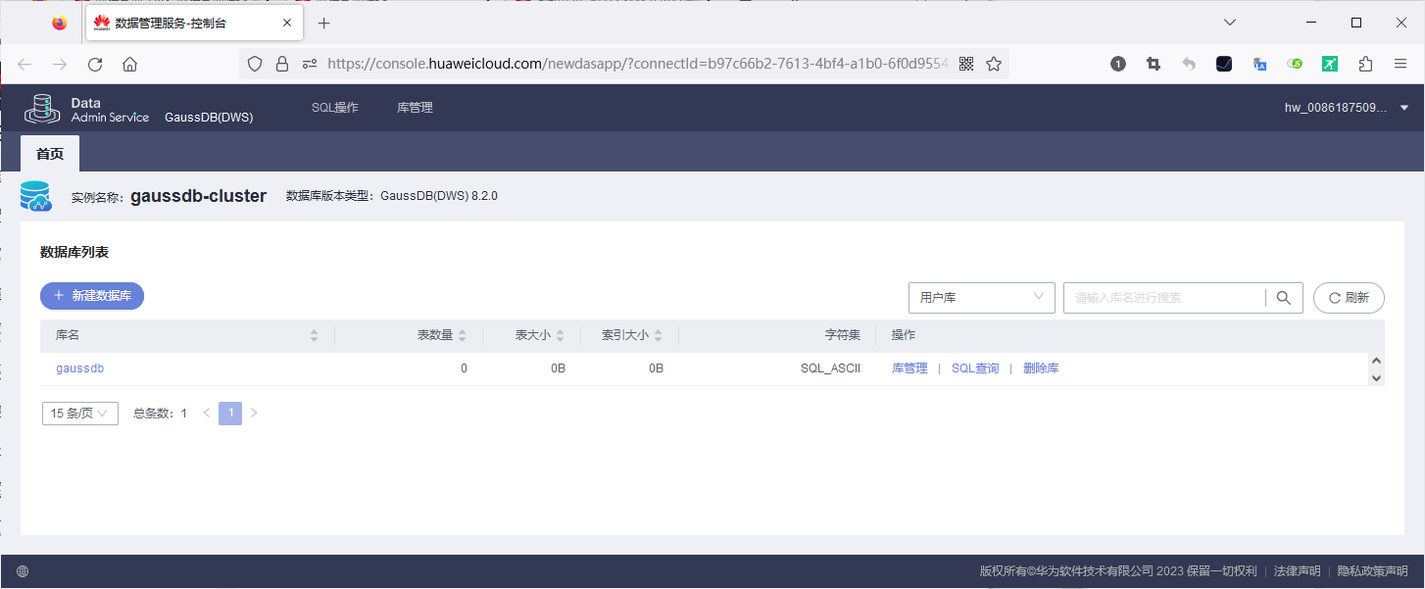Click 删除库 link in gaussdb row
Image resolution: width=1425 pixels, height=589 pixels.
1041,368
